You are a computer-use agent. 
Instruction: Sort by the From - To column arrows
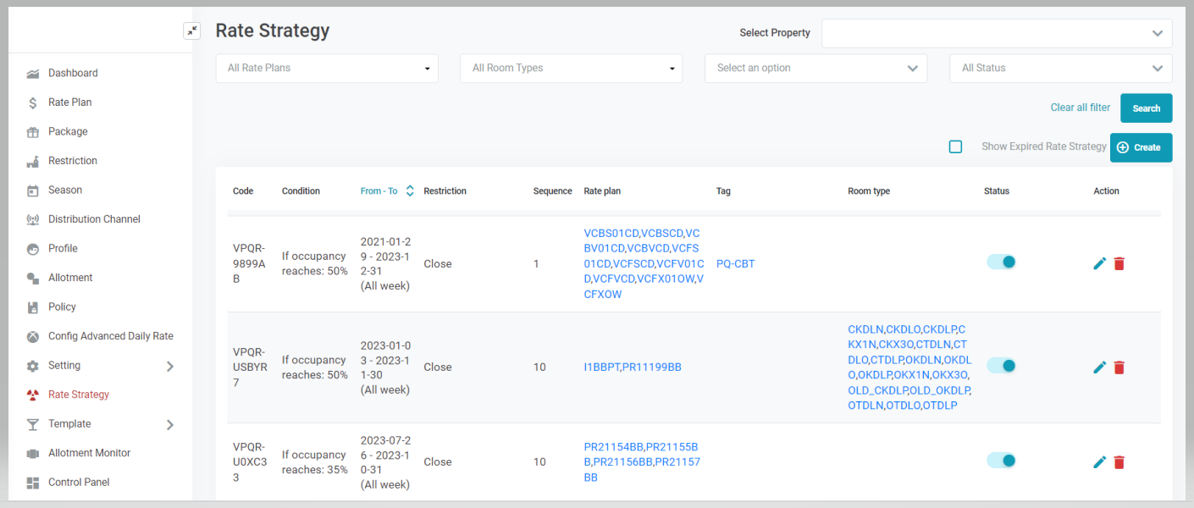tap(410, 191)
